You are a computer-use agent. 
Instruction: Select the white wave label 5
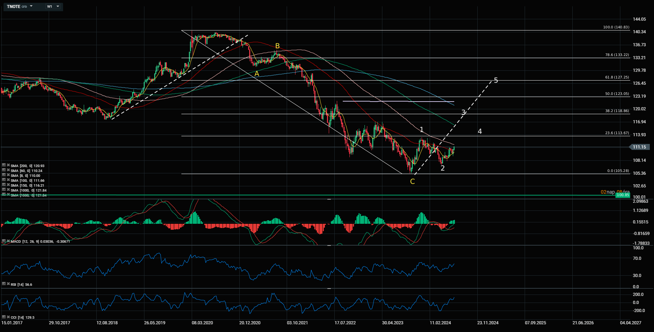coord(496,80)
